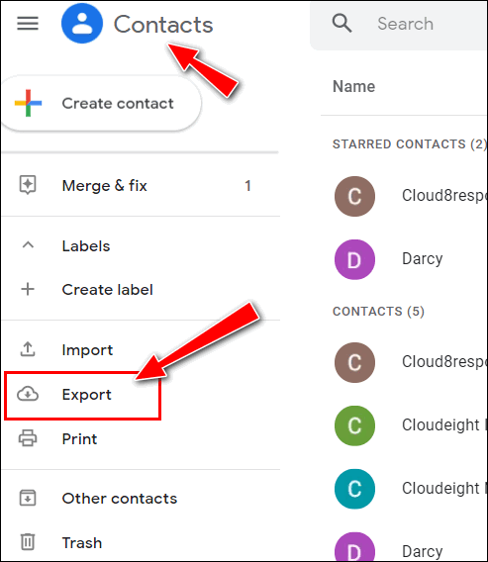Click the blue Contacts app logo
Image resolution: width=488 pixels, height=562 pixels.
[82, 24]
